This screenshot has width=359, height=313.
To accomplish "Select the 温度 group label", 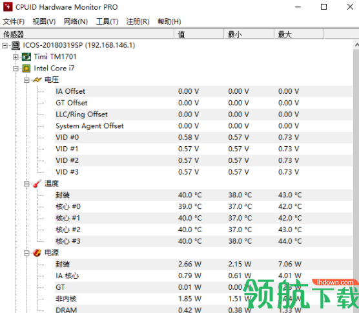I will (52, 184).
